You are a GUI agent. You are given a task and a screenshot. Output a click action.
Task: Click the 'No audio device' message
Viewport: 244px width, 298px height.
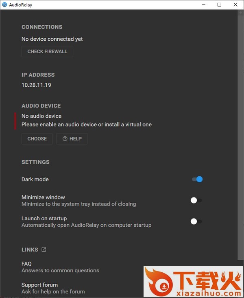(x=41, y=116)
